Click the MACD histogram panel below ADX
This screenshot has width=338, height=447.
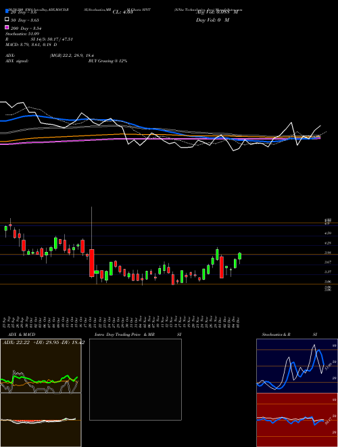(41, 420)
